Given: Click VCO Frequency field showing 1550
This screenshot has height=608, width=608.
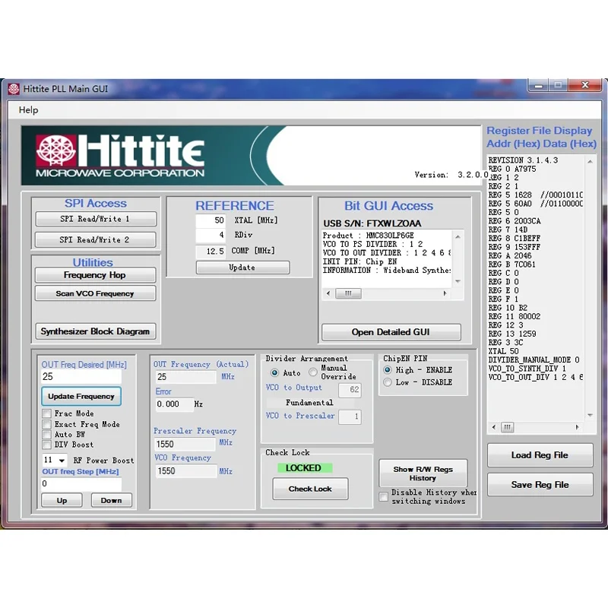Looking at the screenshot, I should pos(185,471).
